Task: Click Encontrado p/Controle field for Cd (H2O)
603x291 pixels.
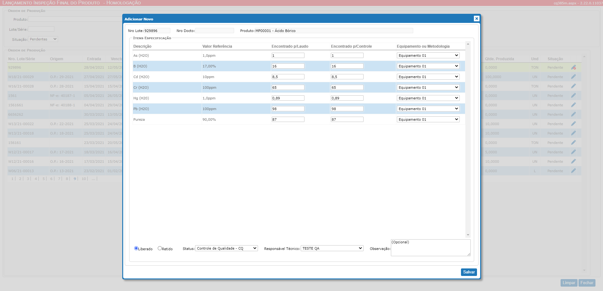Action: click(x=347, y=77)
